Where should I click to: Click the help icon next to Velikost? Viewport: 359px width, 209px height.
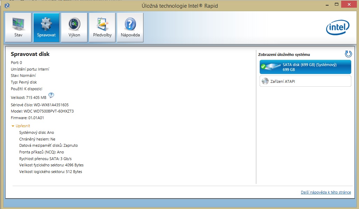(51, 95)
